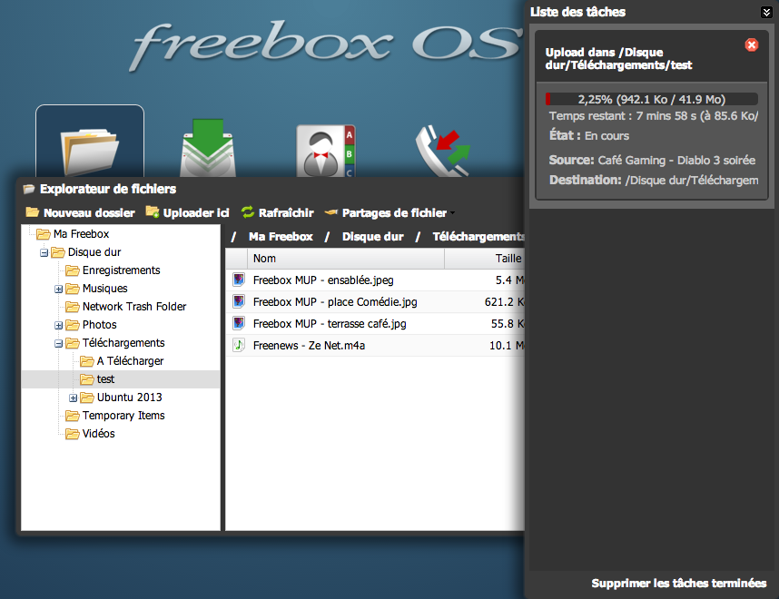The image size is (779, 599).
Task: Expand the Ubuntu 2013 folder node
Action: (73, 398)
